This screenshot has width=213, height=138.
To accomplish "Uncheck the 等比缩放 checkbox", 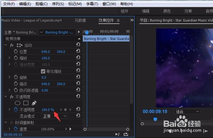I will coord(43,71).
